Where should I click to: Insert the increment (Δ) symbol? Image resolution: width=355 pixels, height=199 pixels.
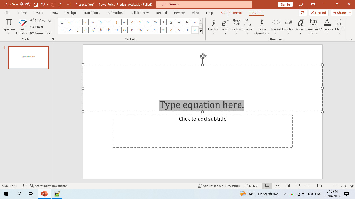coord(171,30)
